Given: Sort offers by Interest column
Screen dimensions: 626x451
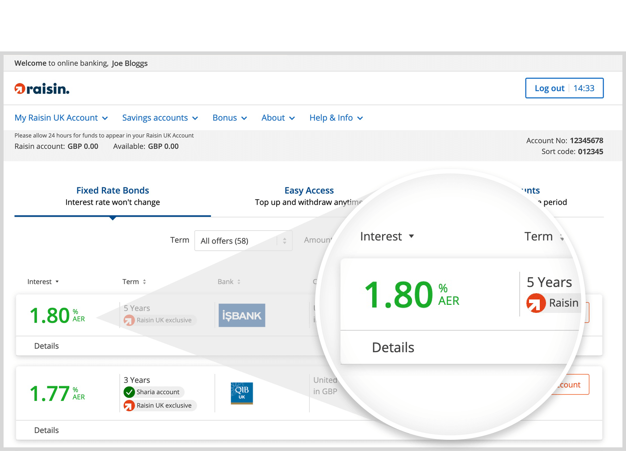Looking at the screenshot, I should click(43, 282).
